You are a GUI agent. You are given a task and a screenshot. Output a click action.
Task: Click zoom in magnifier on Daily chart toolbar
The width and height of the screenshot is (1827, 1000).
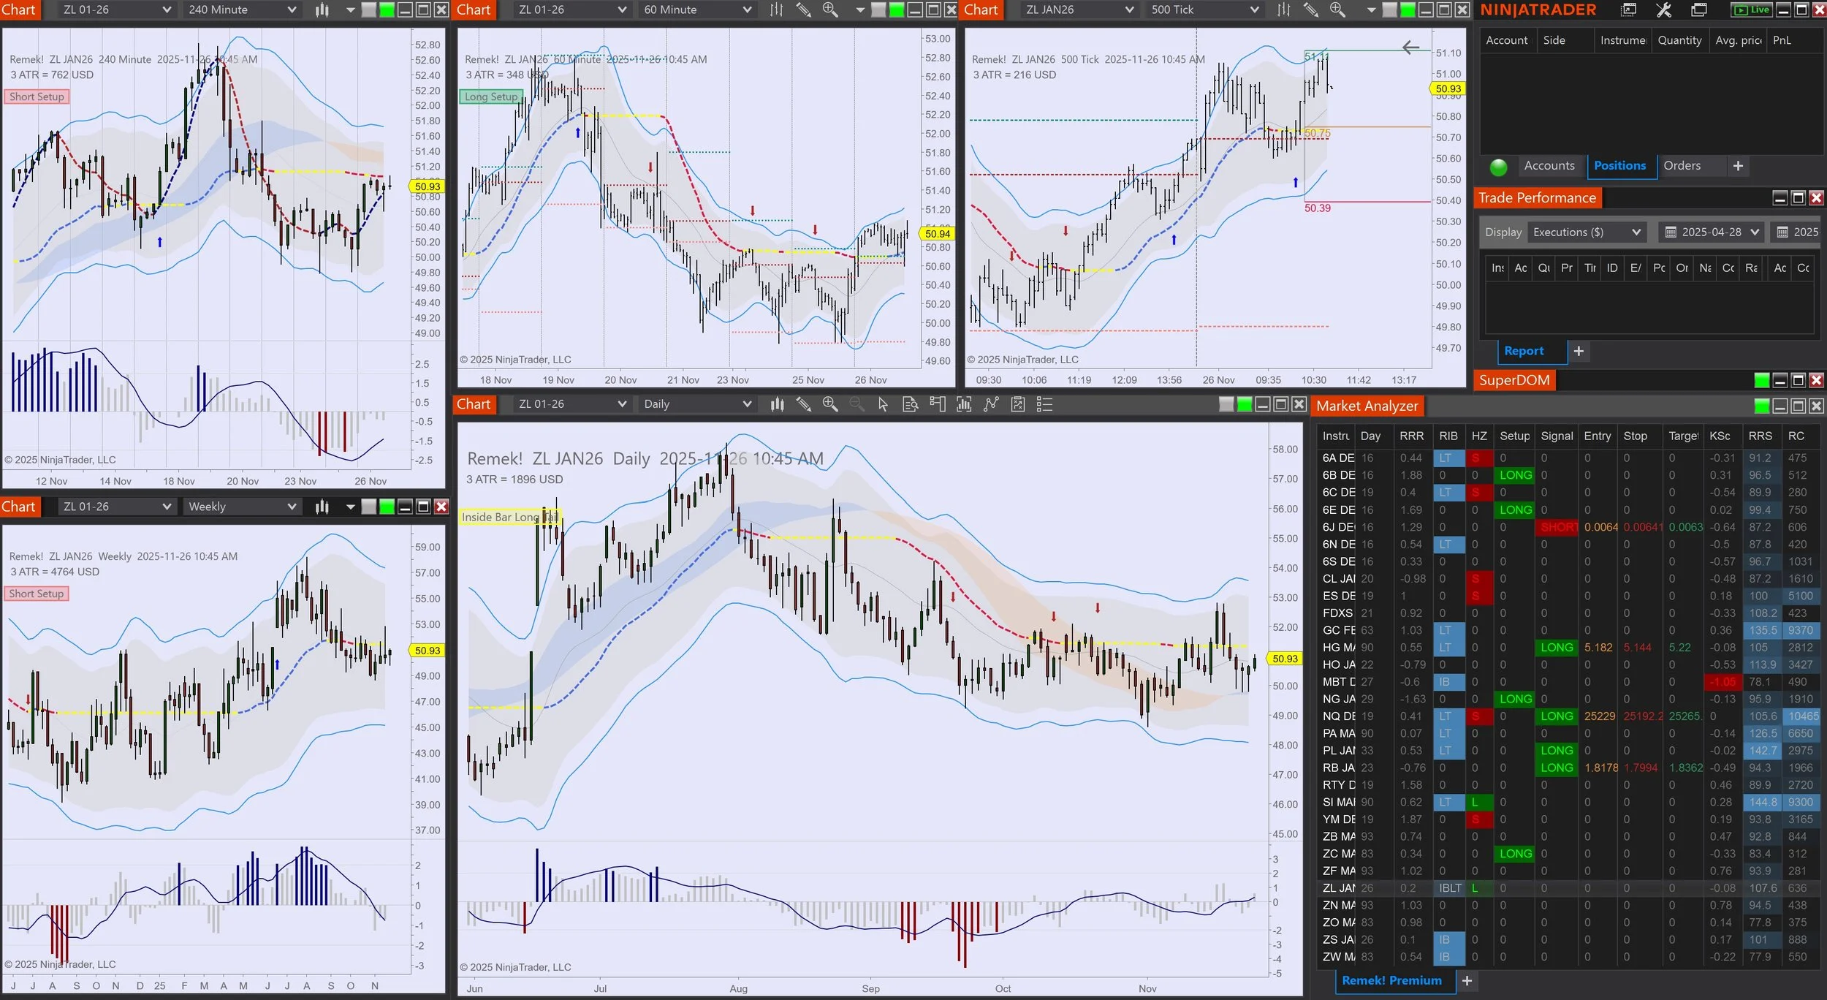coord(829,404)
